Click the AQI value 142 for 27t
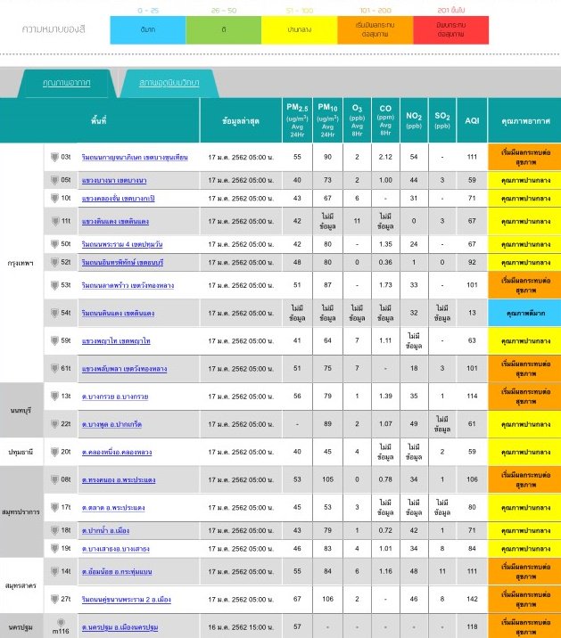561x638 pixels. point(472,599)
